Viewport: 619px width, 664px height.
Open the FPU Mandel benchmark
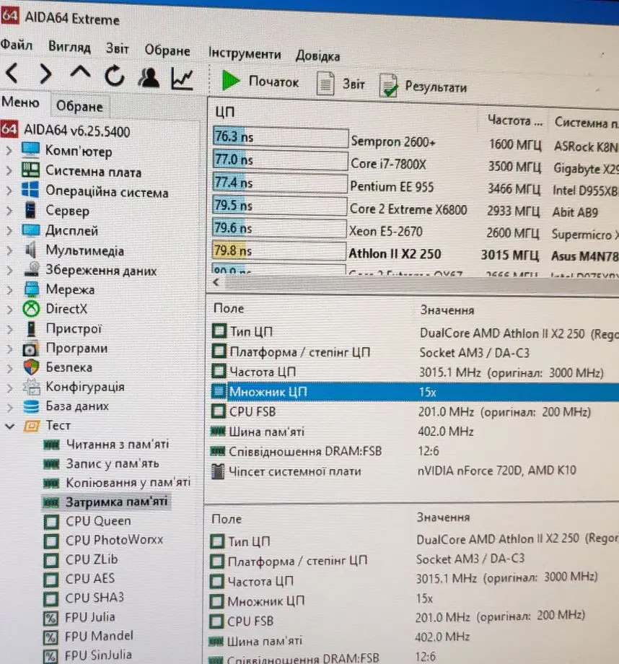coord(89,637)
